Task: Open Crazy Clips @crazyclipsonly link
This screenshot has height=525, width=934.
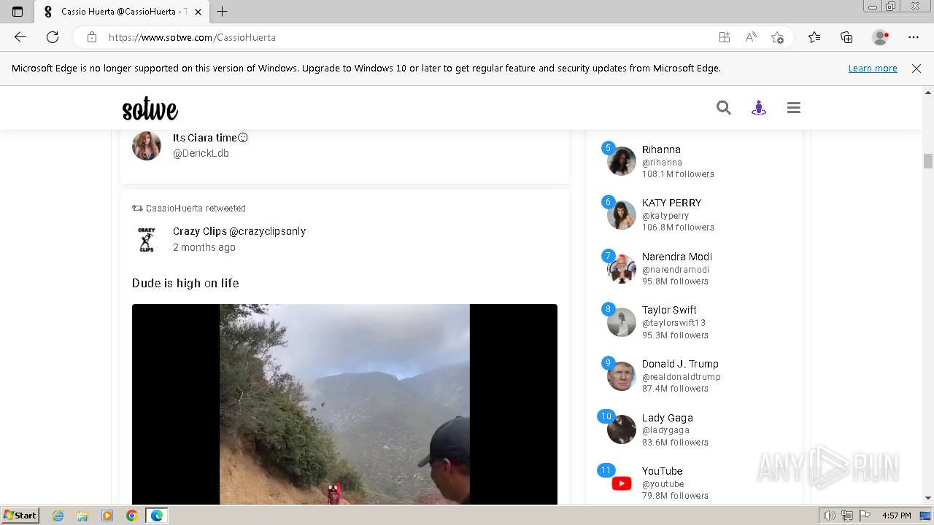Action: (x=239, y=231)
